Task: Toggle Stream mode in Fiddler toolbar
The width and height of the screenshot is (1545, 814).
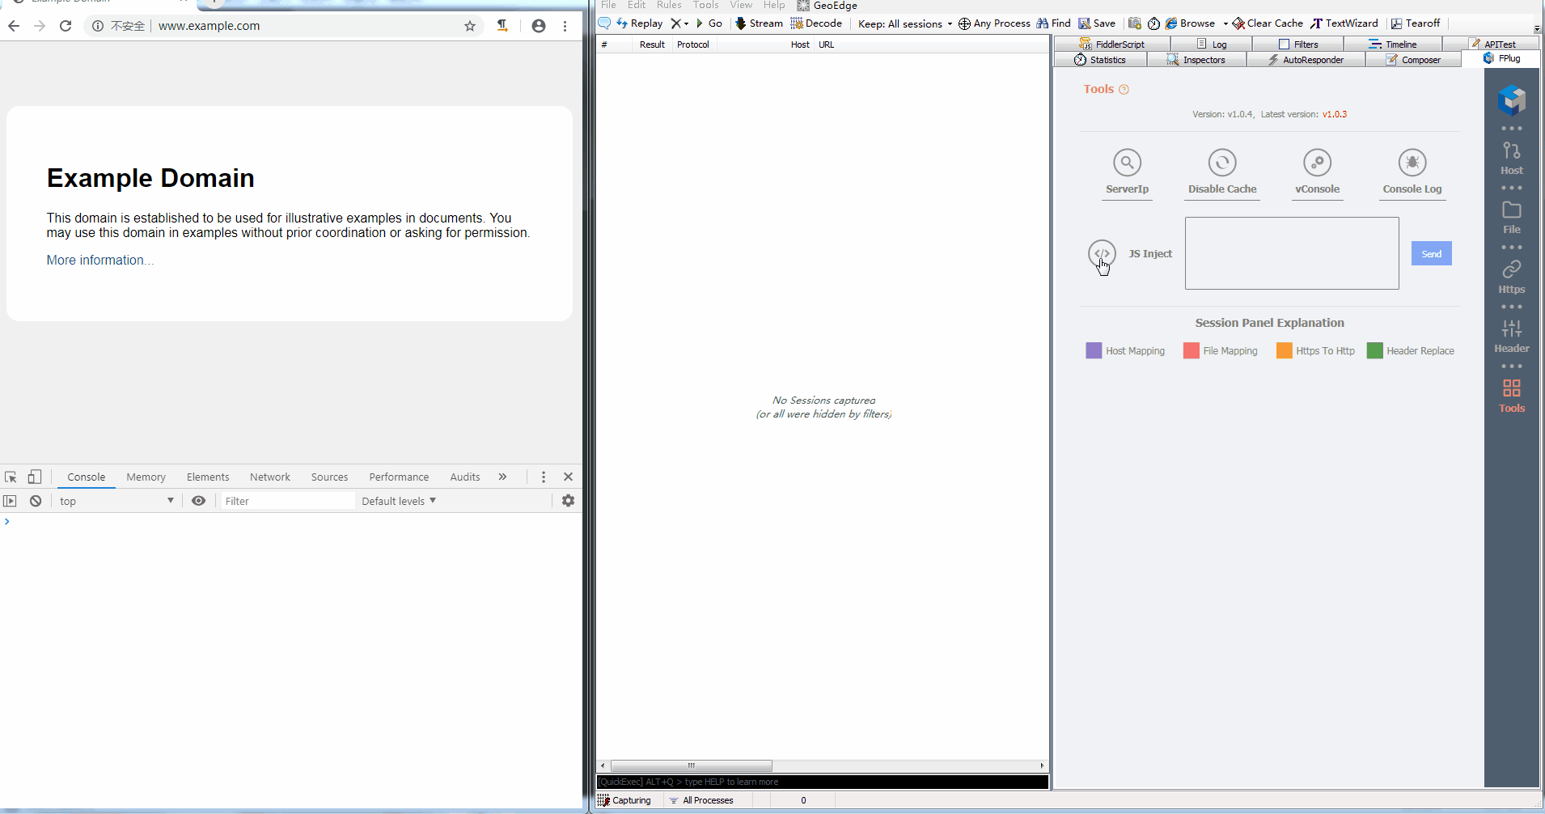Action: click(x=759, y=23)
